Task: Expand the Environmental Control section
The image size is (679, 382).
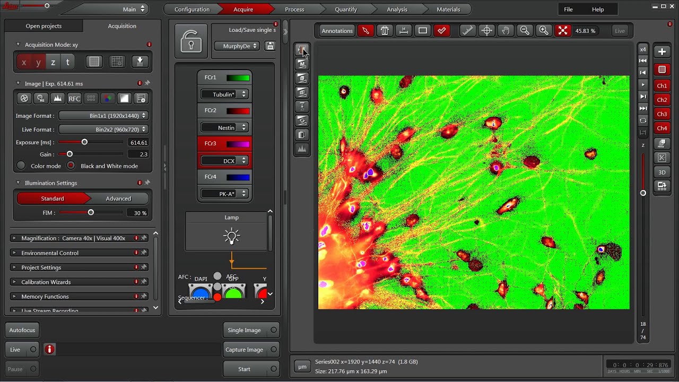Action: 79,253
